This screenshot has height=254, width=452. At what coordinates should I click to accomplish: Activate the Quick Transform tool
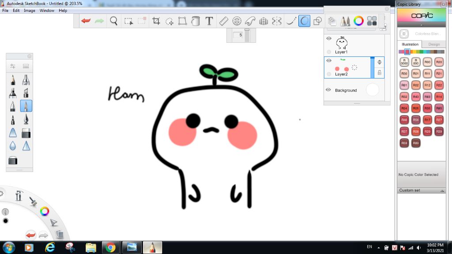point(169,21)
